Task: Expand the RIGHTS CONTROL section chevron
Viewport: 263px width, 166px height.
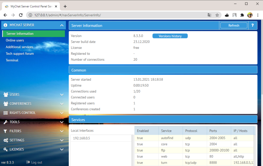Action: [62, 113]
